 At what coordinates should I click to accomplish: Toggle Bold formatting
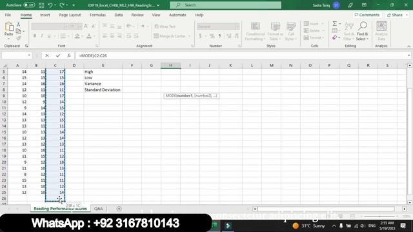coord(34,36)
